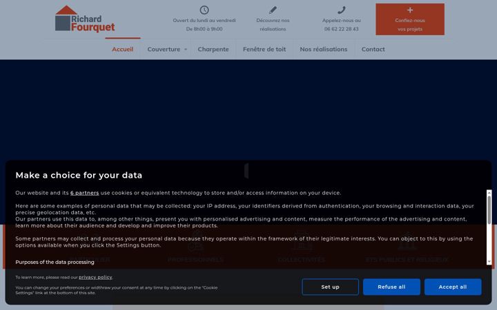Click the Confiez-nous vos projets button
This screenshot has height=310, width=497.
pos(410,19)
